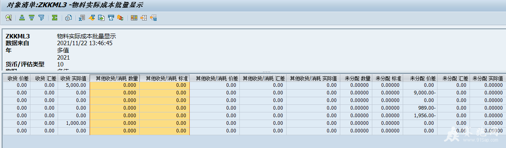Select the 收货 价差 column header
506x148 pixels.
[17, 78]
